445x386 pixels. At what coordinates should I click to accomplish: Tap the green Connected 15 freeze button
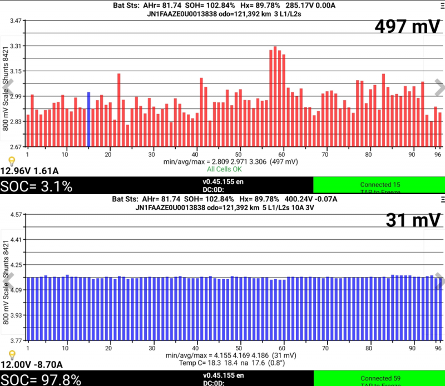[x=379, y=185]
